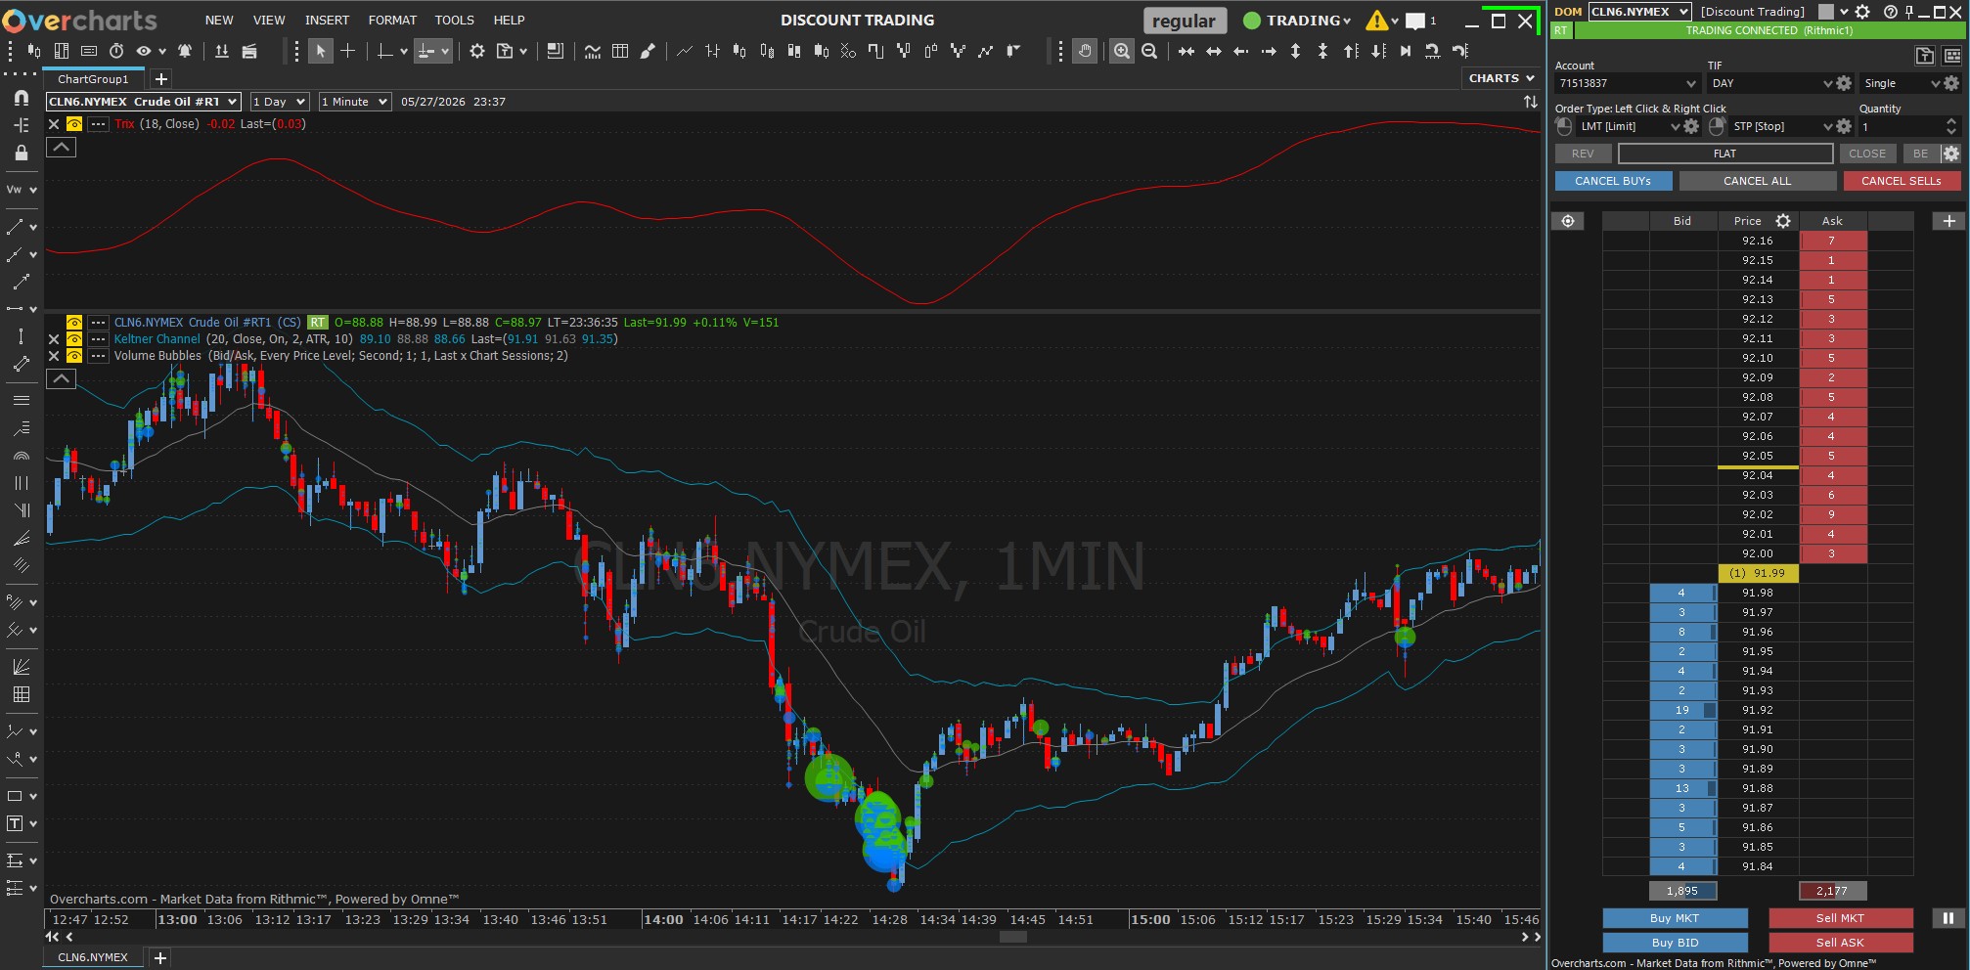
Task: Jump to last bar with skip-to-end icon
Action: (1406, 51)
